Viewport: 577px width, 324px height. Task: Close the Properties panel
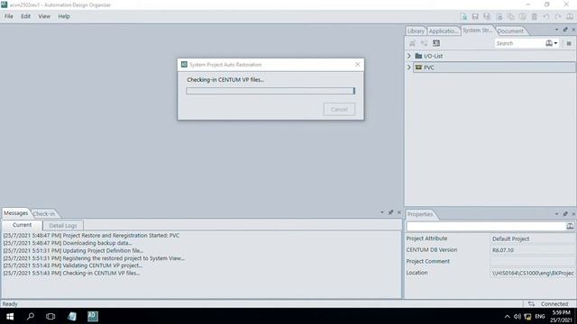point(573,213)
